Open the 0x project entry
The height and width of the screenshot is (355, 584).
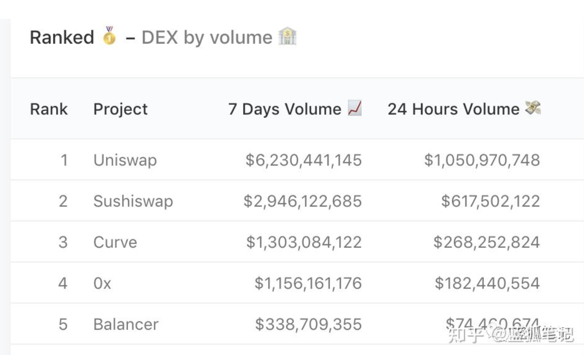(x=102, y=284)
